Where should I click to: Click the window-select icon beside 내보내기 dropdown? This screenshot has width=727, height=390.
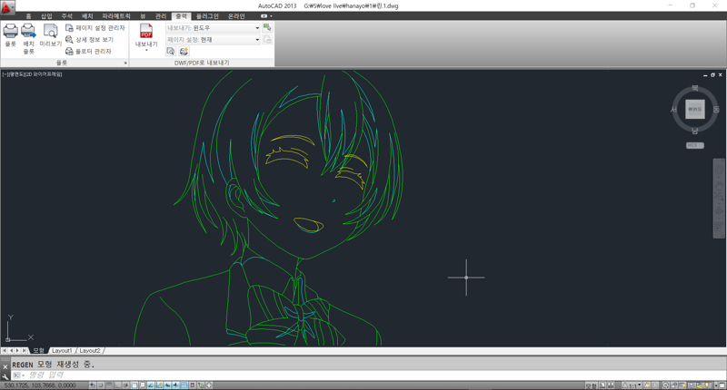[x=267, y=28]
